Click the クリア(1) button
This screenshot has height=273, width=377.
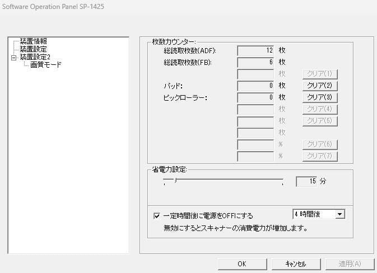(x=320, y=74)
